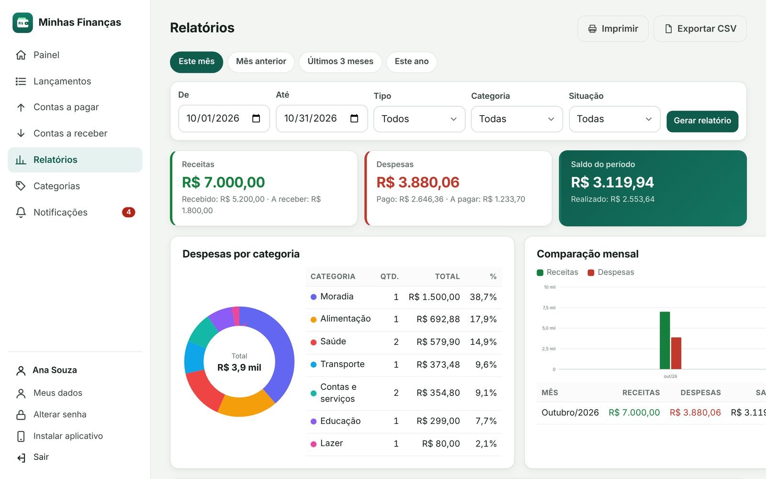This screenshot has height=479, width=766.
Task: Click the Instalar aplicativo phone icon
Action: pyautogui.click(x=21, y=436)
